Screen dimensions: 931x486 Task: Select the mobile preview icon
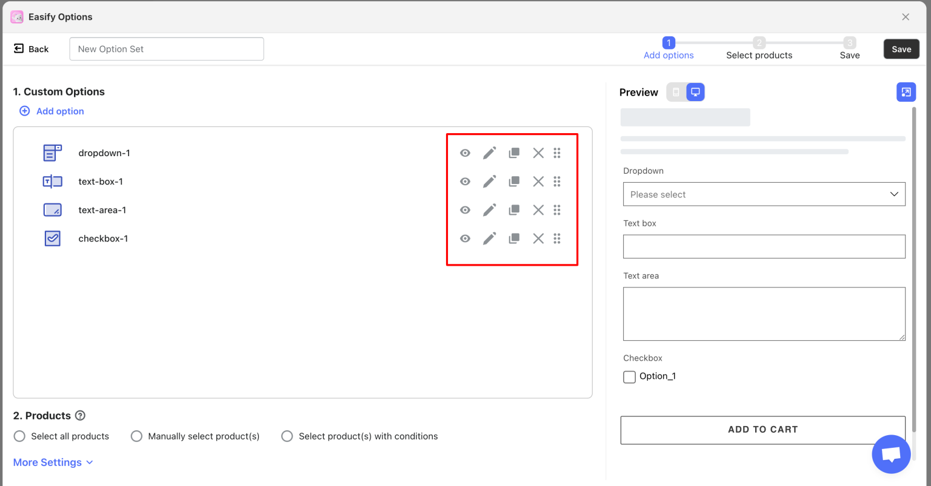[677, 91]
